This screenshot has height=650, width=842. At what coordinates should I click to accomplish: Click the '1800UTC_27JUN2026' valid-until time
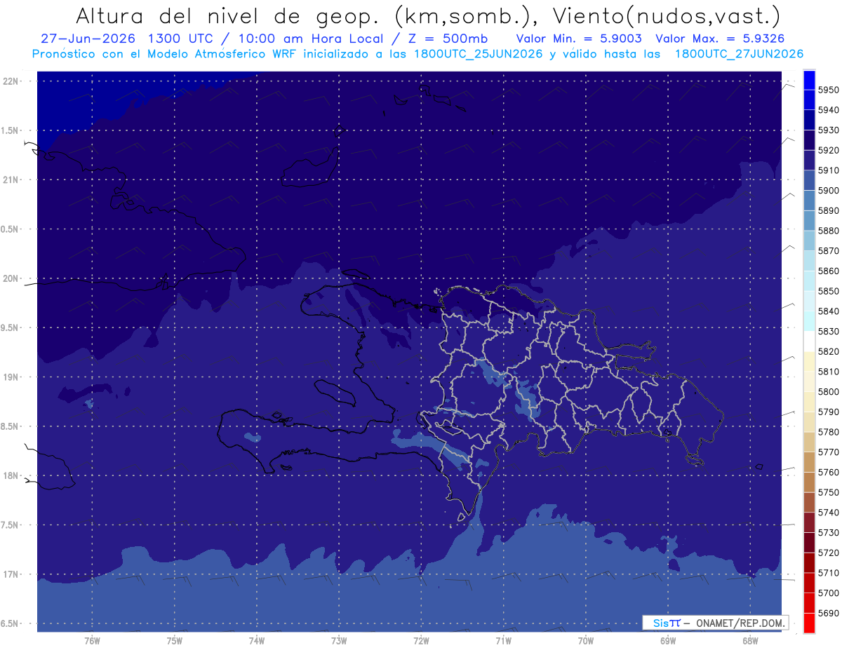coord(739,53)
